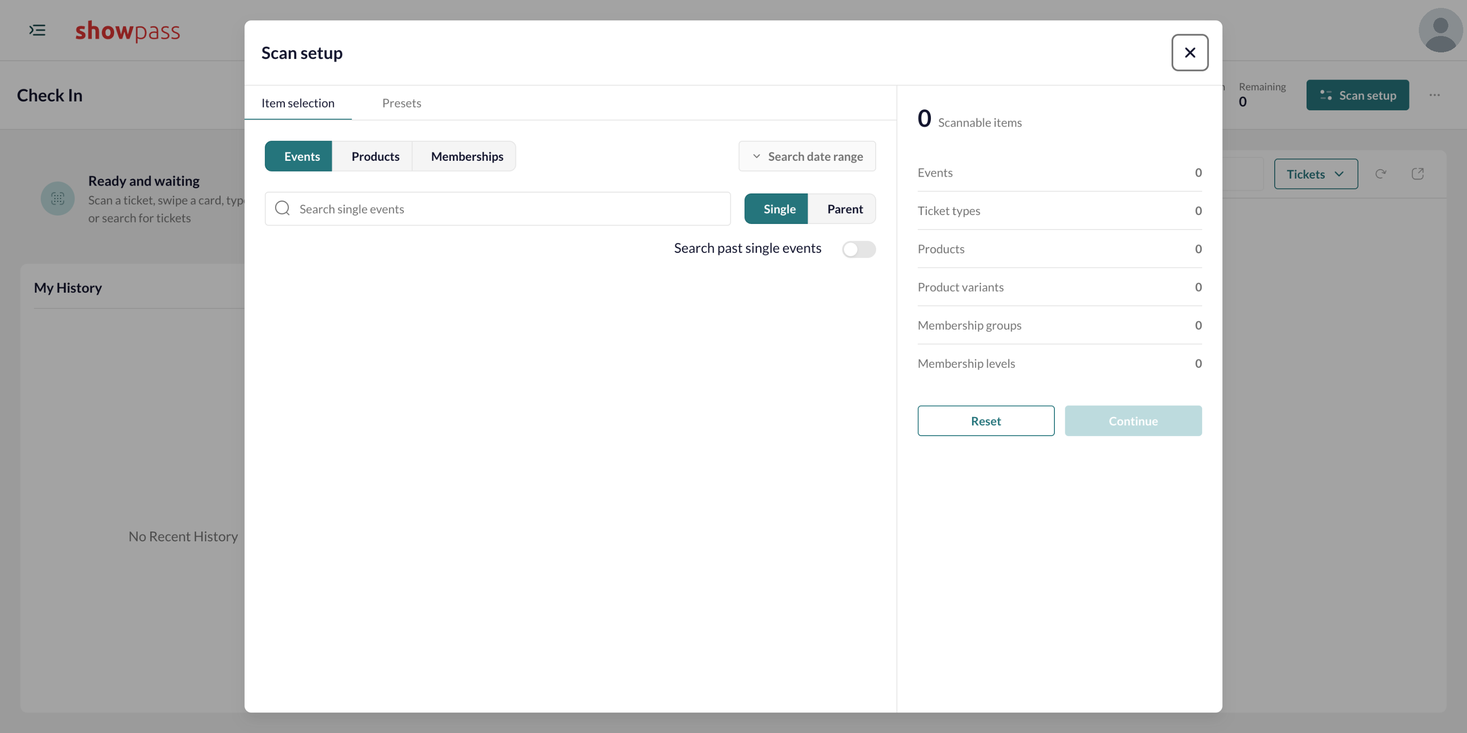1467x733 pixels.
Task: Click the Check In page title
Action: coord(50,95)
